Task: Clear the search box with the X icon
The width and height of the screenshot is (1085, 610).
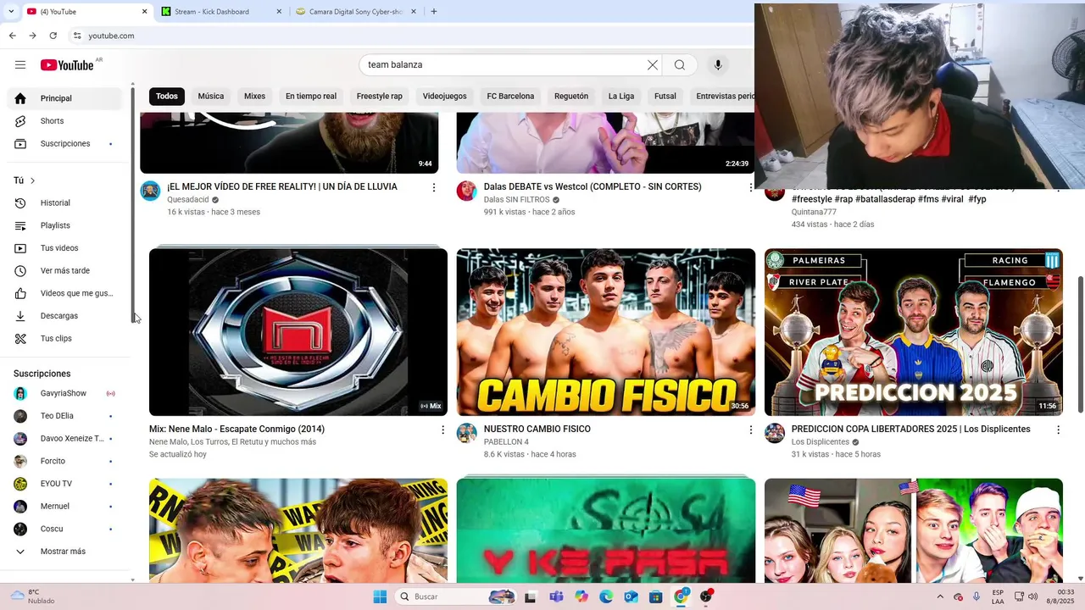Action: [x=653, y=65]
